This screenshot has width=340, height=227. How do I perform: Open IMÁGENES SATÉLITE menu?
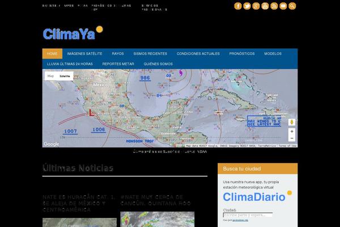(x=84, y=54)
